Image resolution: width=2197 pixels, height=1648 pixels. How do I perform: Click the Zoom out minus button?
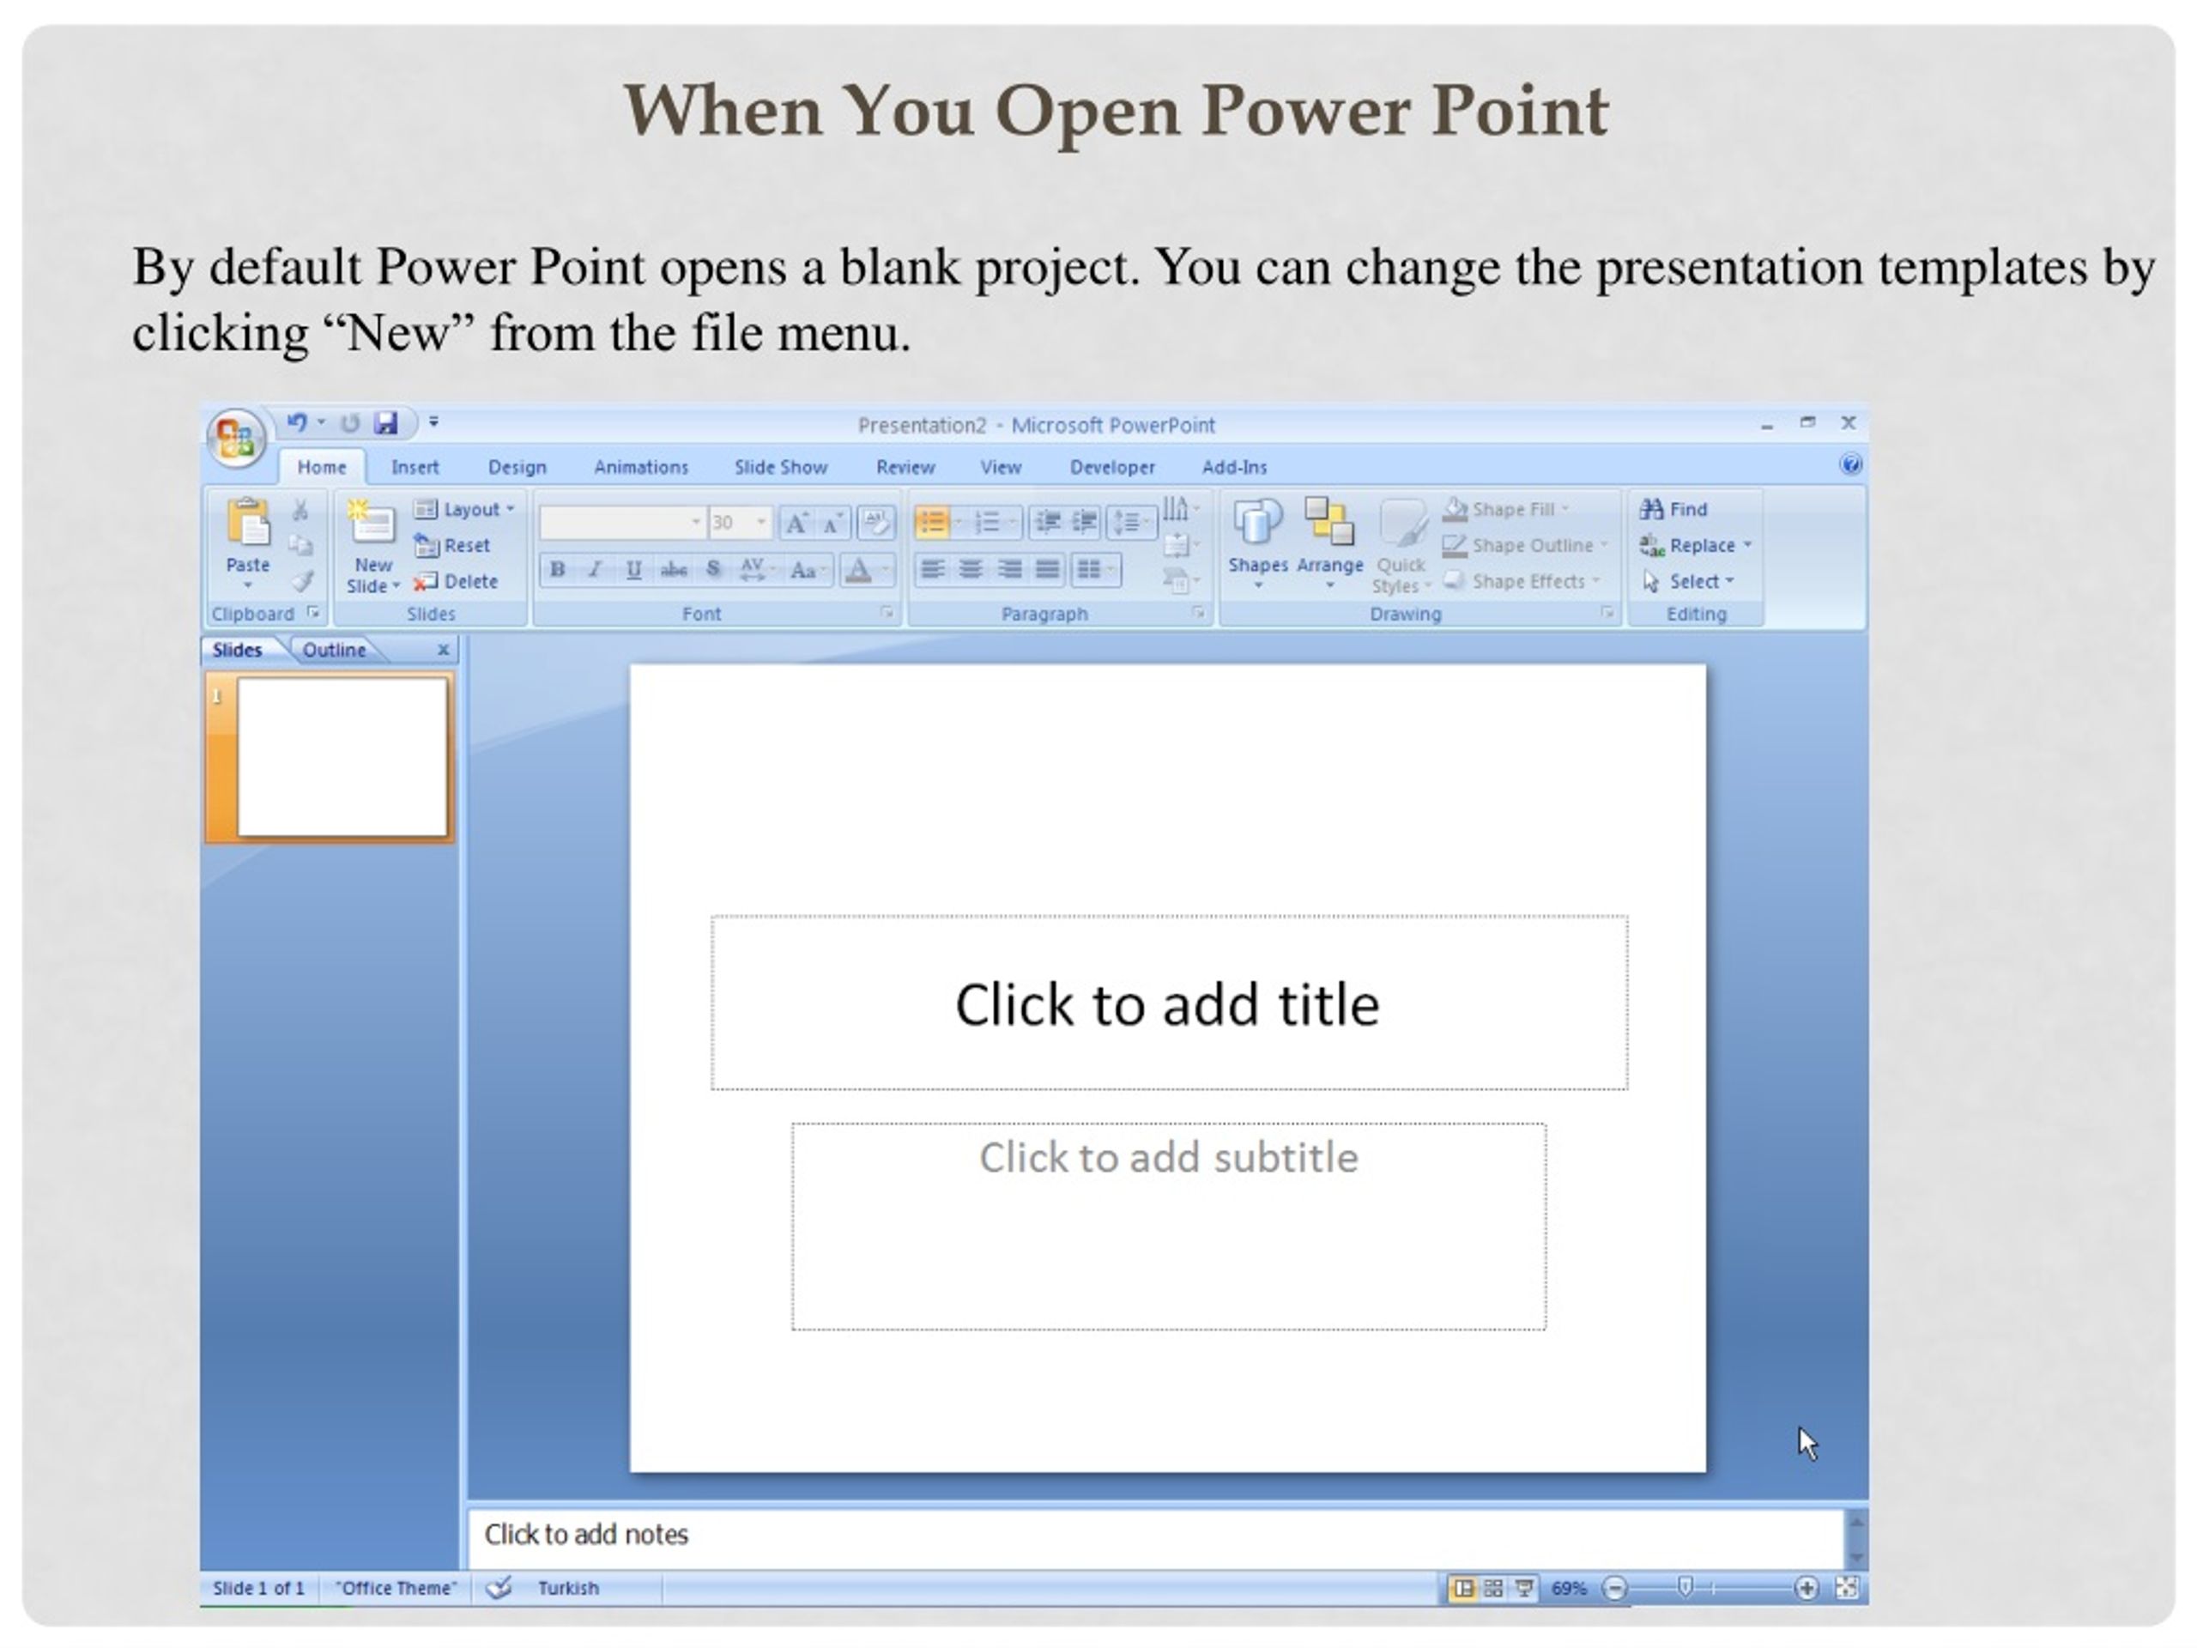point(1615,1589)
